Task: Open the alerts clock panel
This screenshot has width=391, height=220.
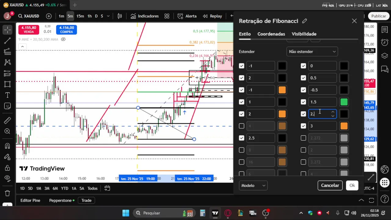Action: click(x=385, y=42)
